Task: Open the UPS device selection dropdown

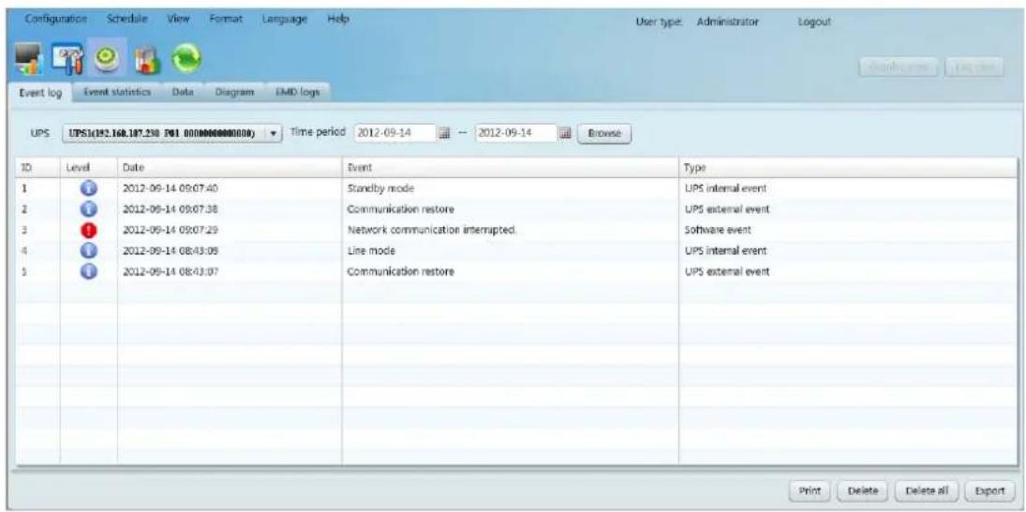Action: (x=172, y=133)
